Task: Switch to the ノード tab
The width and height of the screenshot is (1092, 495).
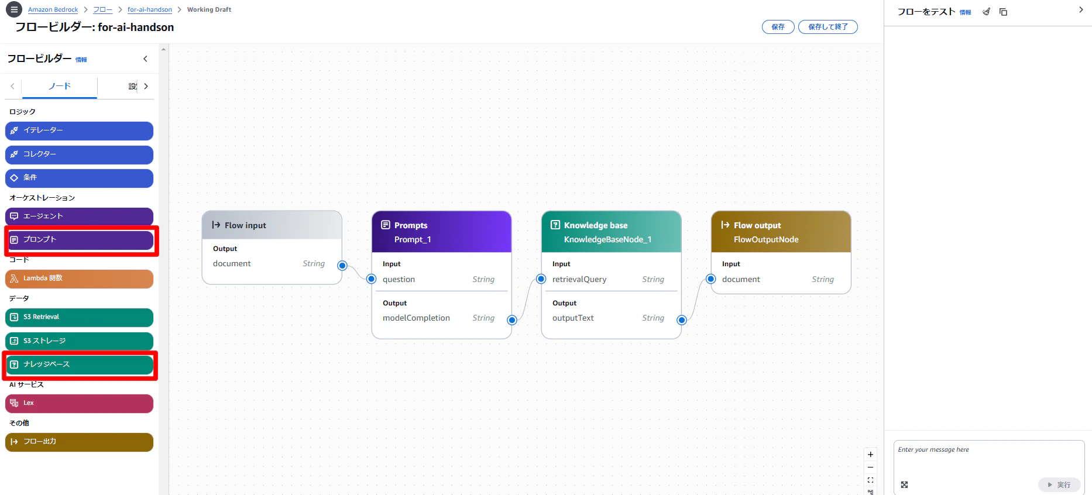Action: (59, 87)
